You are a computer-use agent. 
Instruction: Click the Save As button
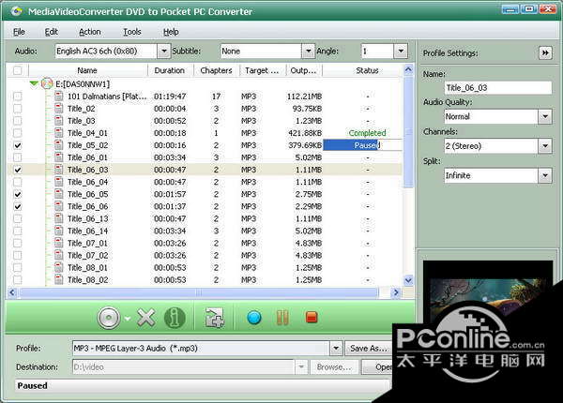pyautogui.click(x=369, y=348)
